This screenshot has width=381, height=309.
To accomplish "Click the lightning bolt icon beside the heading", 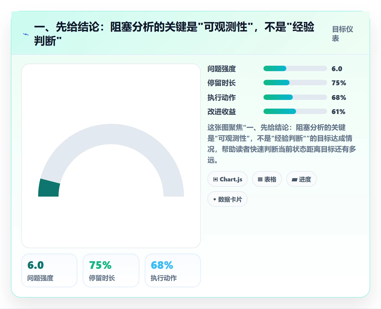I will tap(26, 34).
